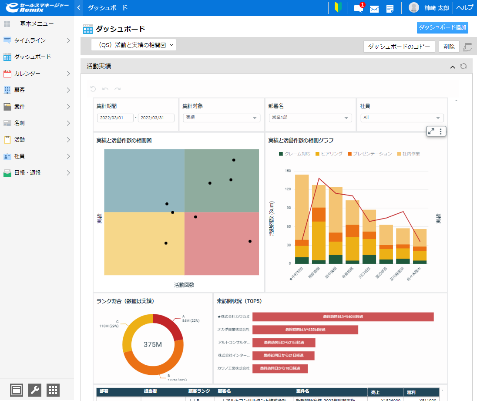Image resolution: width=477 pixels, height=401 pixels.
Task: Collapse the 活動実績 panel with chevron
Action: click(x=453, y=67)
